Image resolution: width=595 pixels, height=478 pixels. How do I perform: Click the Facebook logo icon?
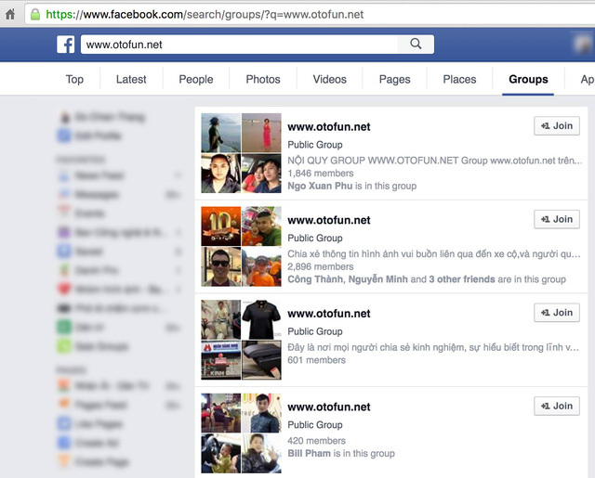[x=66, y=45]
